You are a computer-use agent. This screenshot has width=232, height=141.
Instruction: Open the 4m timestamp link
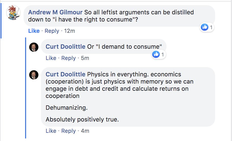pyautogui.click(x=85, y=131)
